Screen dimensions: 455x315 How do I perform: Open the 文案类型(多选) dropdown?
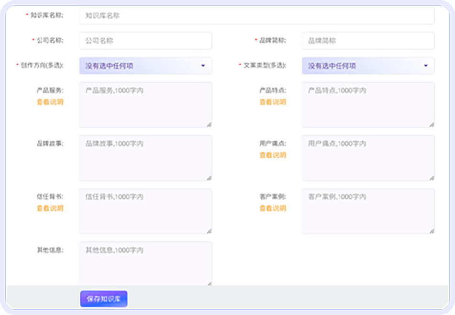[x=368, y=66]
